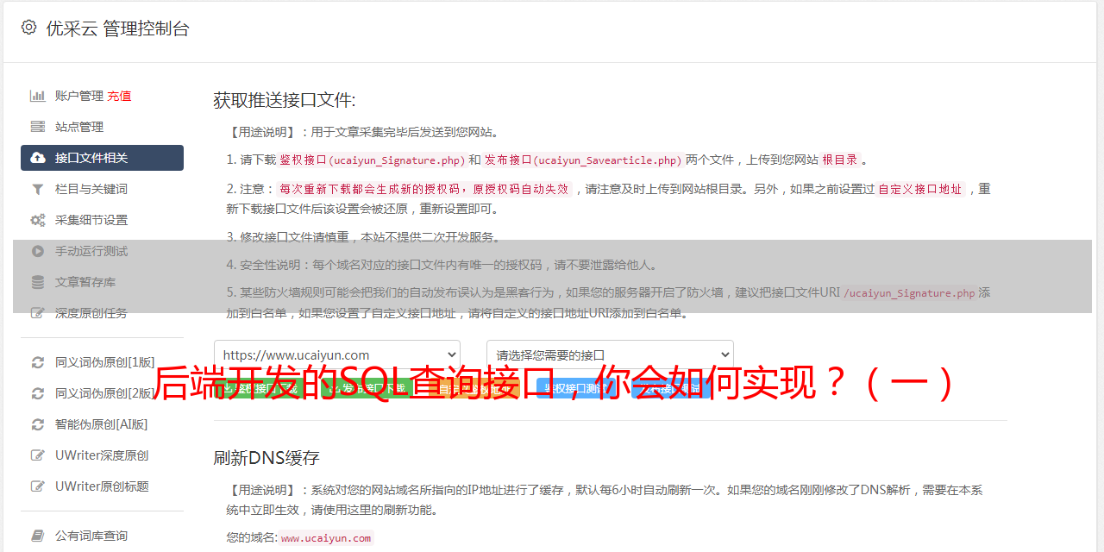Click the red 充值 link
1104x552 pixels.
point(120,96)
